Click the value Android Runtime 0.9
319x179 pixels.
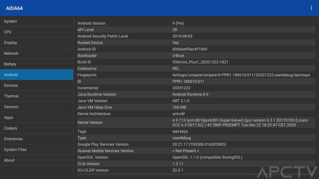click(190, 95)
